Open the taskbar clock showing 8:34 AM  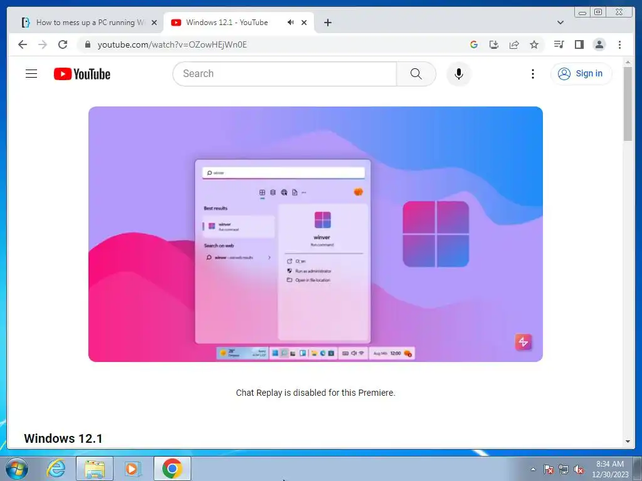[x=610, y=469]
